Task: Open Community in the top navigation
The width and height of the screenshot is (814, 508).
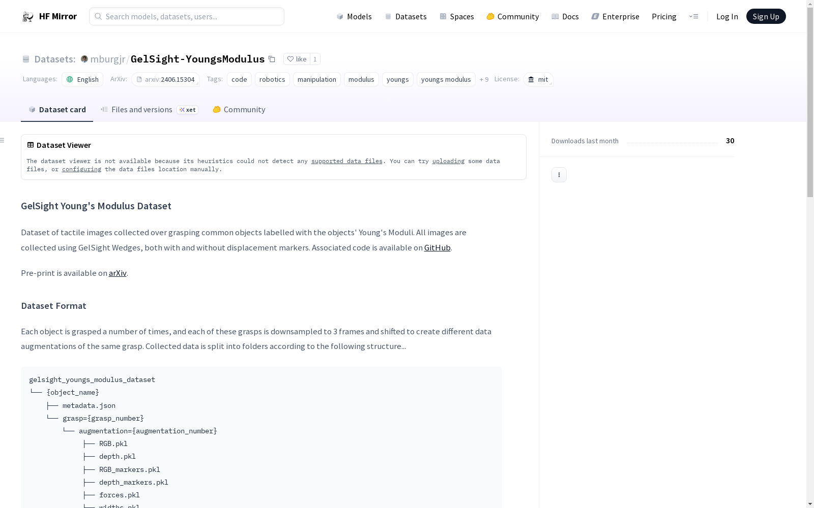Action: pos(512,16)
